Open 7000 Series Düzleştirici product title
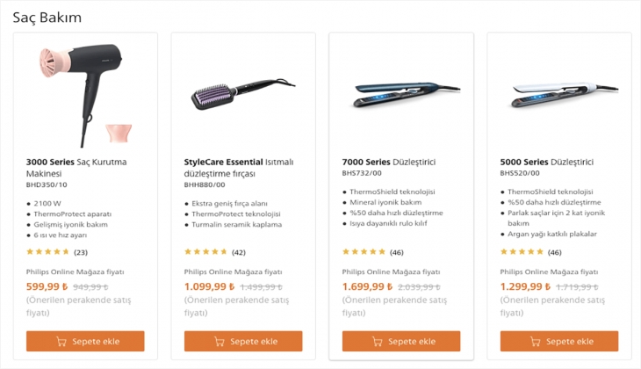641x369 pixels. pyautogui.click(x=388, y=163)
